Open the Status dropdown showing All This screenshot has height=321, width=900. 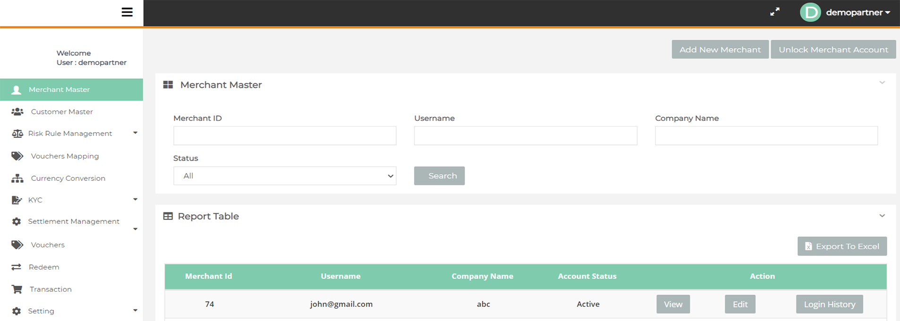(x=285, y=176)
